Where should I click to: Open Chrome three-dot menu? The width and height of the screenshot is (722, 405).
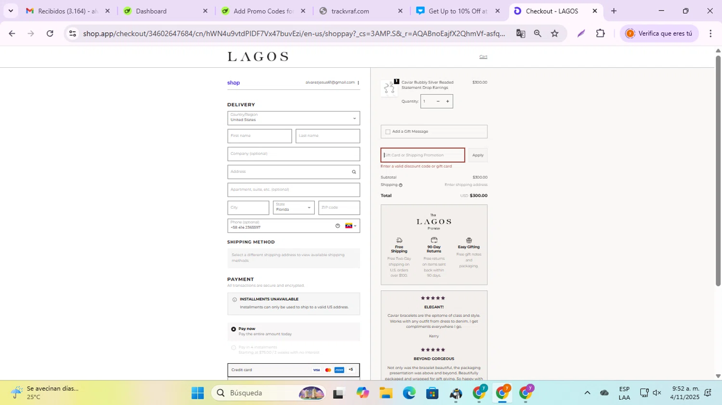pos(710,33)
